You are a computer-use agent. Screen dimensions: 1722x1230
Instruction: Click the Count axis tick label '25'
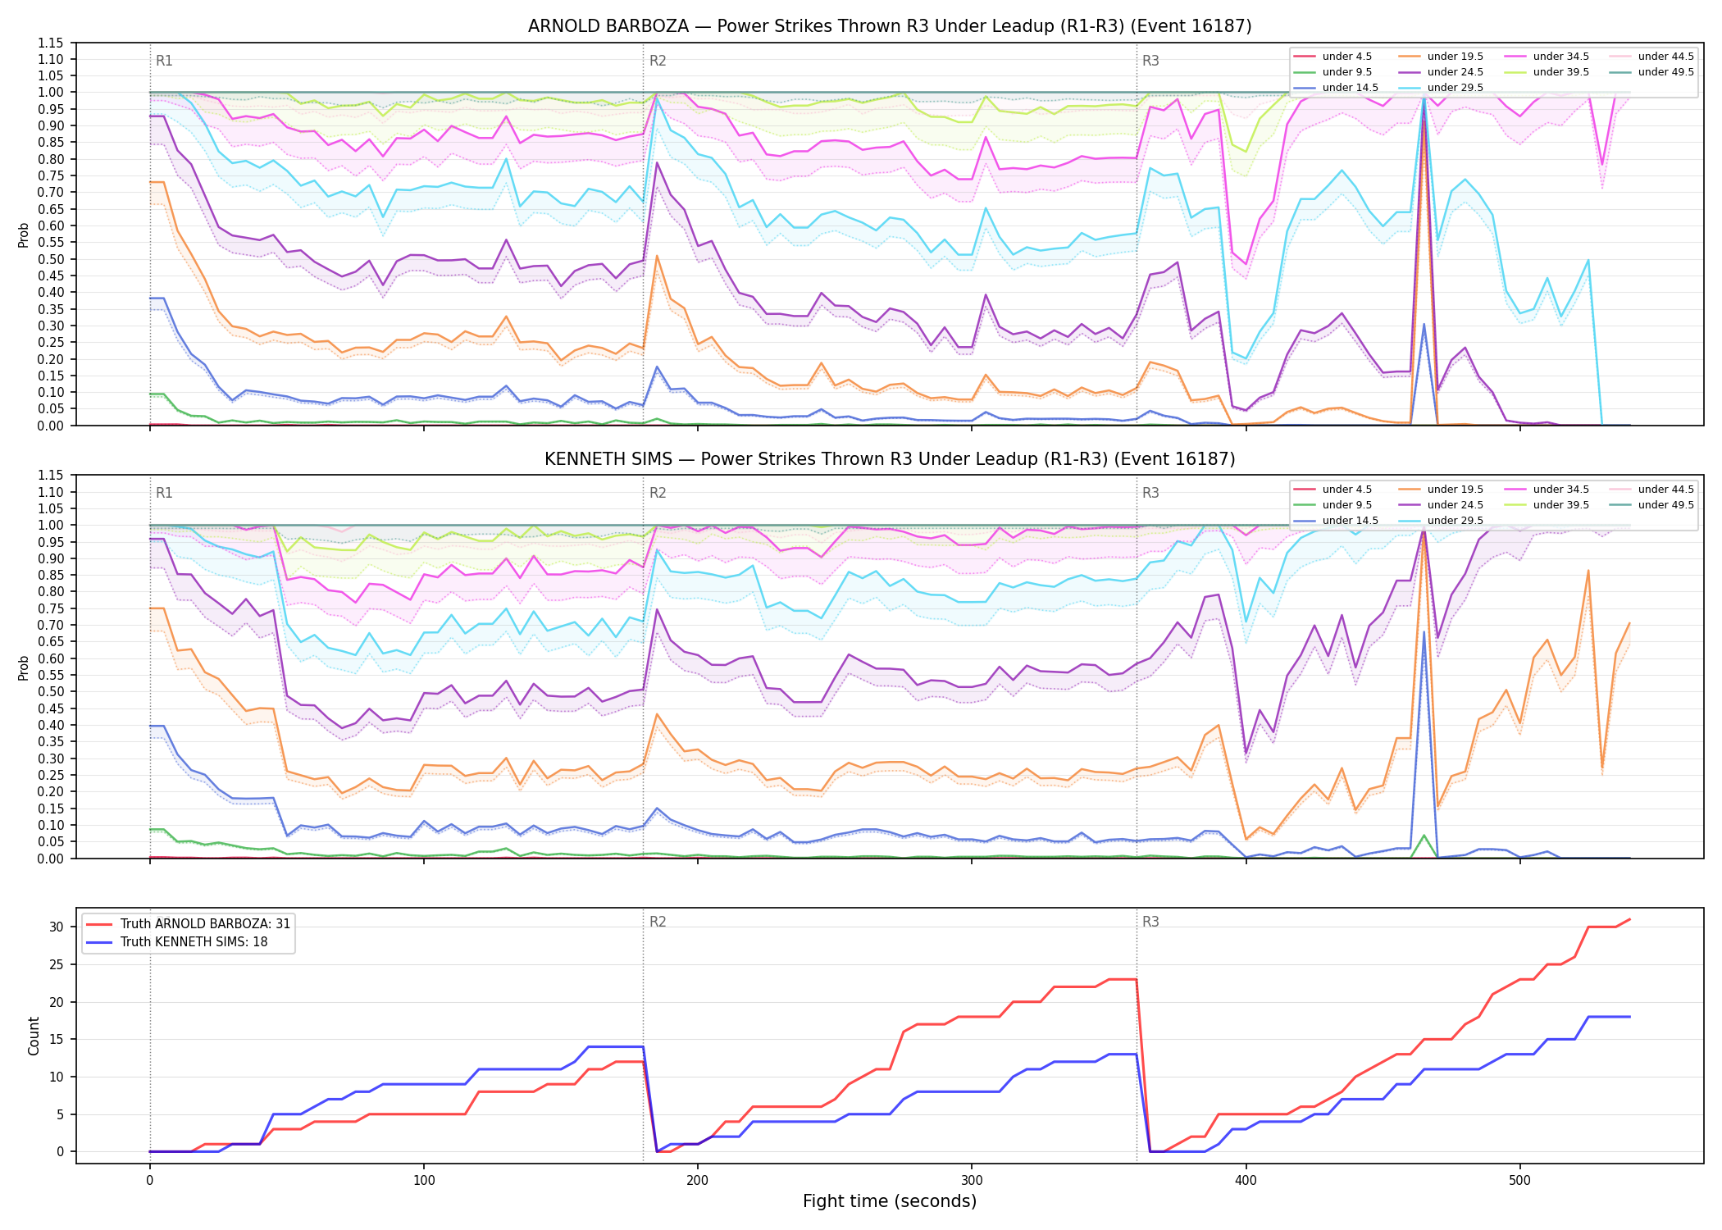pos(56,965)
